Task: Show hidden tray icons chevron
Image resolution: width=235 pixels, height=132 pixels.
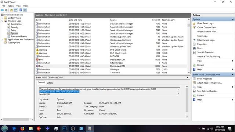Action: (x=199, y=129)
